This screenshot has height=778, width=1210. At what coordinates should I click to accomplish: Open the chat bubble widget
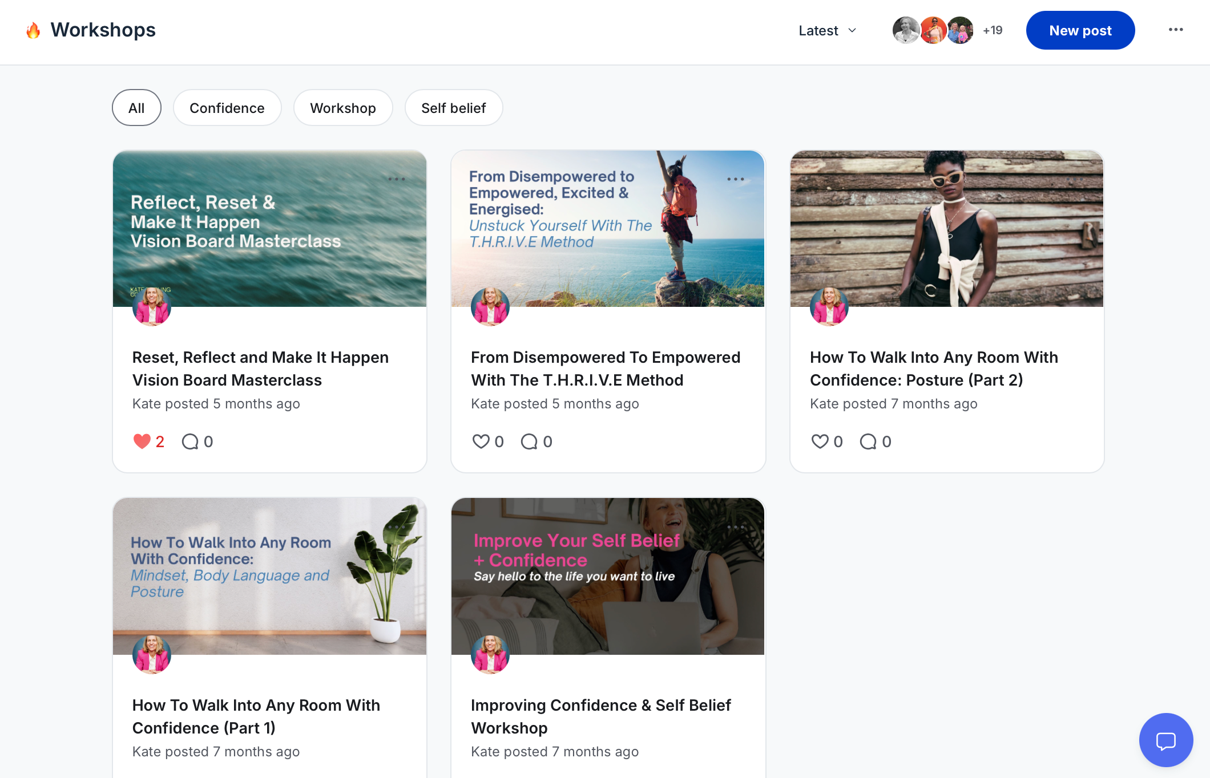(1165, 740)
